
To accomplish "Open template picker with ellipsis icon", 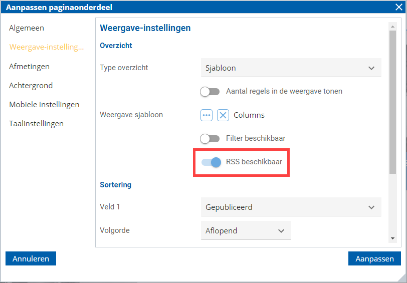I will 207,115.
